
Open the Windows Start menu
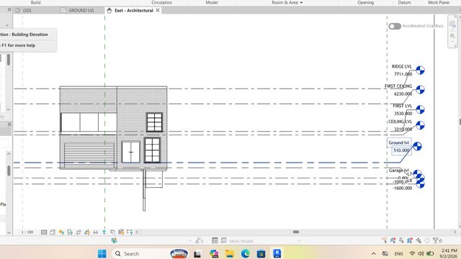pyautogui.click(x=102, y=253)
